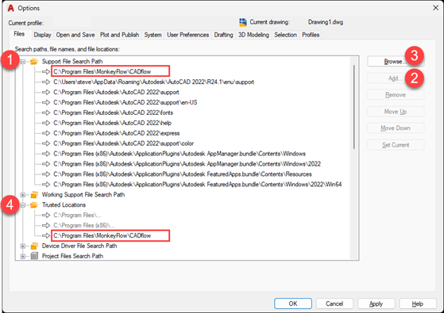Expand the Project Files Search Path node

[x=23, y=256]
